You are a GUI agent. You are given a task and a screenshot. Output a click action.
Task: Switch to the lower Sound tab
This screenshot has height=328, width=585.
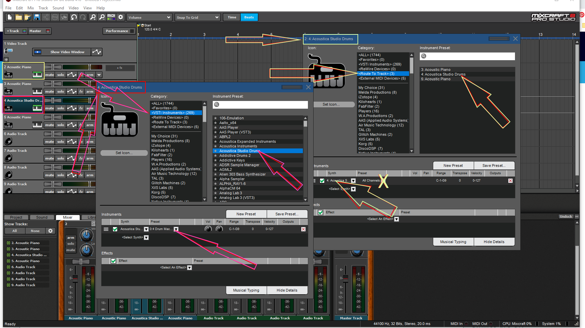click(x=42, y=217)
